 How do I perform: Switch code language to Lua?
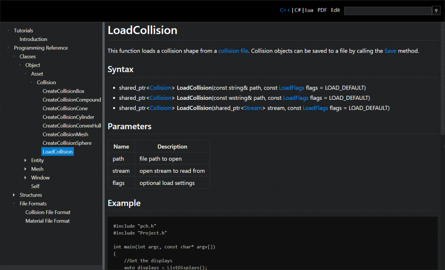(x=309, y=10)
